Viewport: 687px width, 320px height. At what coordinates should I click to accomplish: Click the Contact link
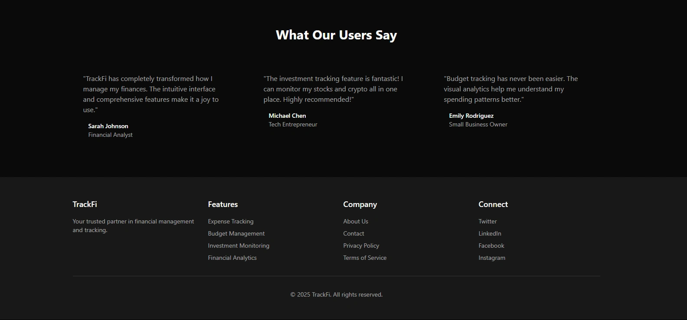[x=353, y=233]
